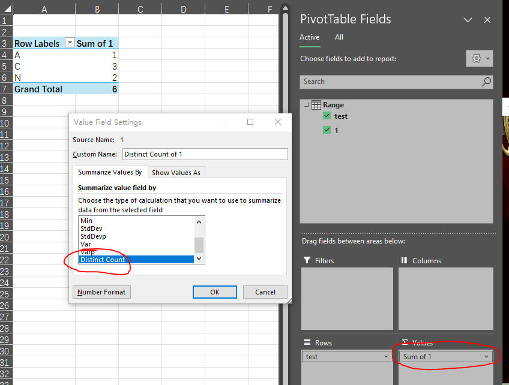Switch to the All tab in PivotTable Fields
Screen dimensions: 509x385
[339, 37]
